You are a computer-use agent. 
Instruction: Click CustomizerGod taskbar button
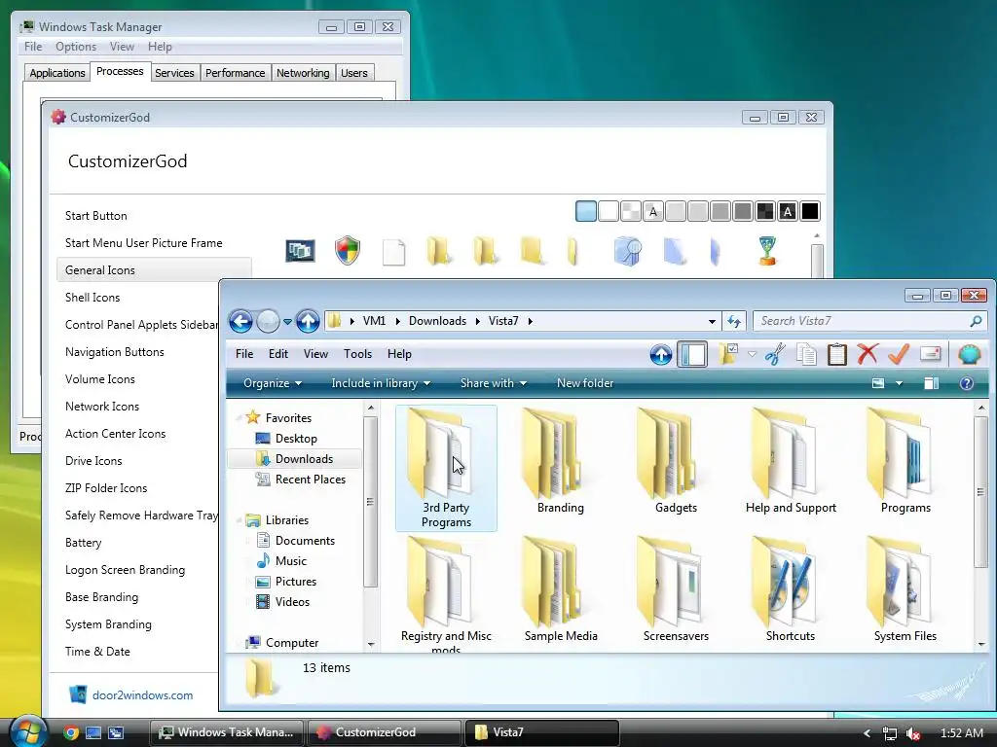tap(385, 732)
